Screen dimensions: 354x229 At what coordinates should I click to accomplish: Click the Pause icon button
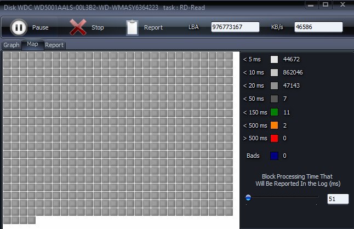coord(19,27)
